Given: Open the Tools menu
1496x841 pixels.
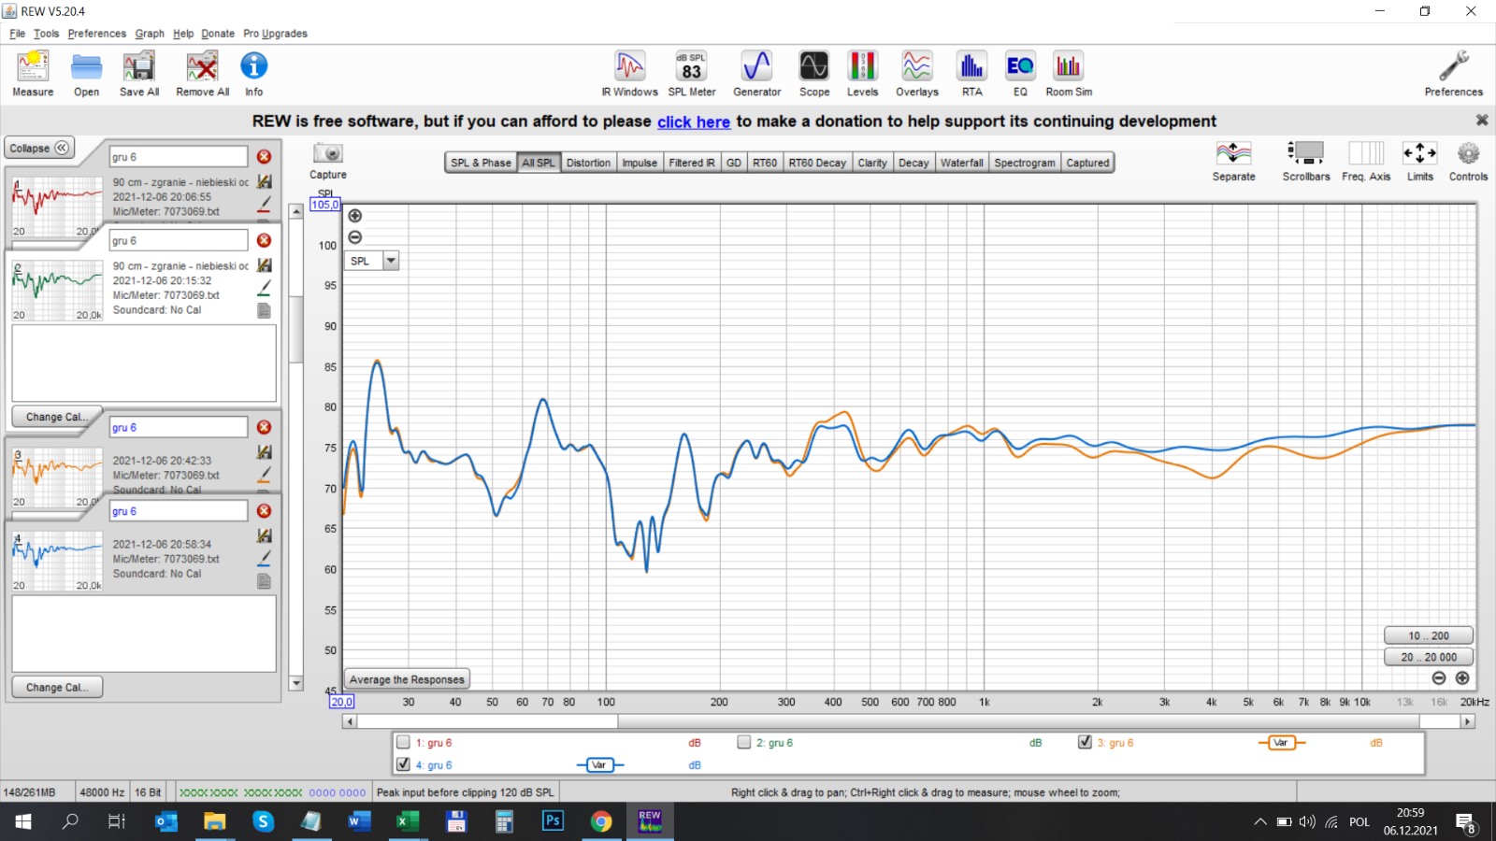Looking at the screenshot, I should (46, 34).
